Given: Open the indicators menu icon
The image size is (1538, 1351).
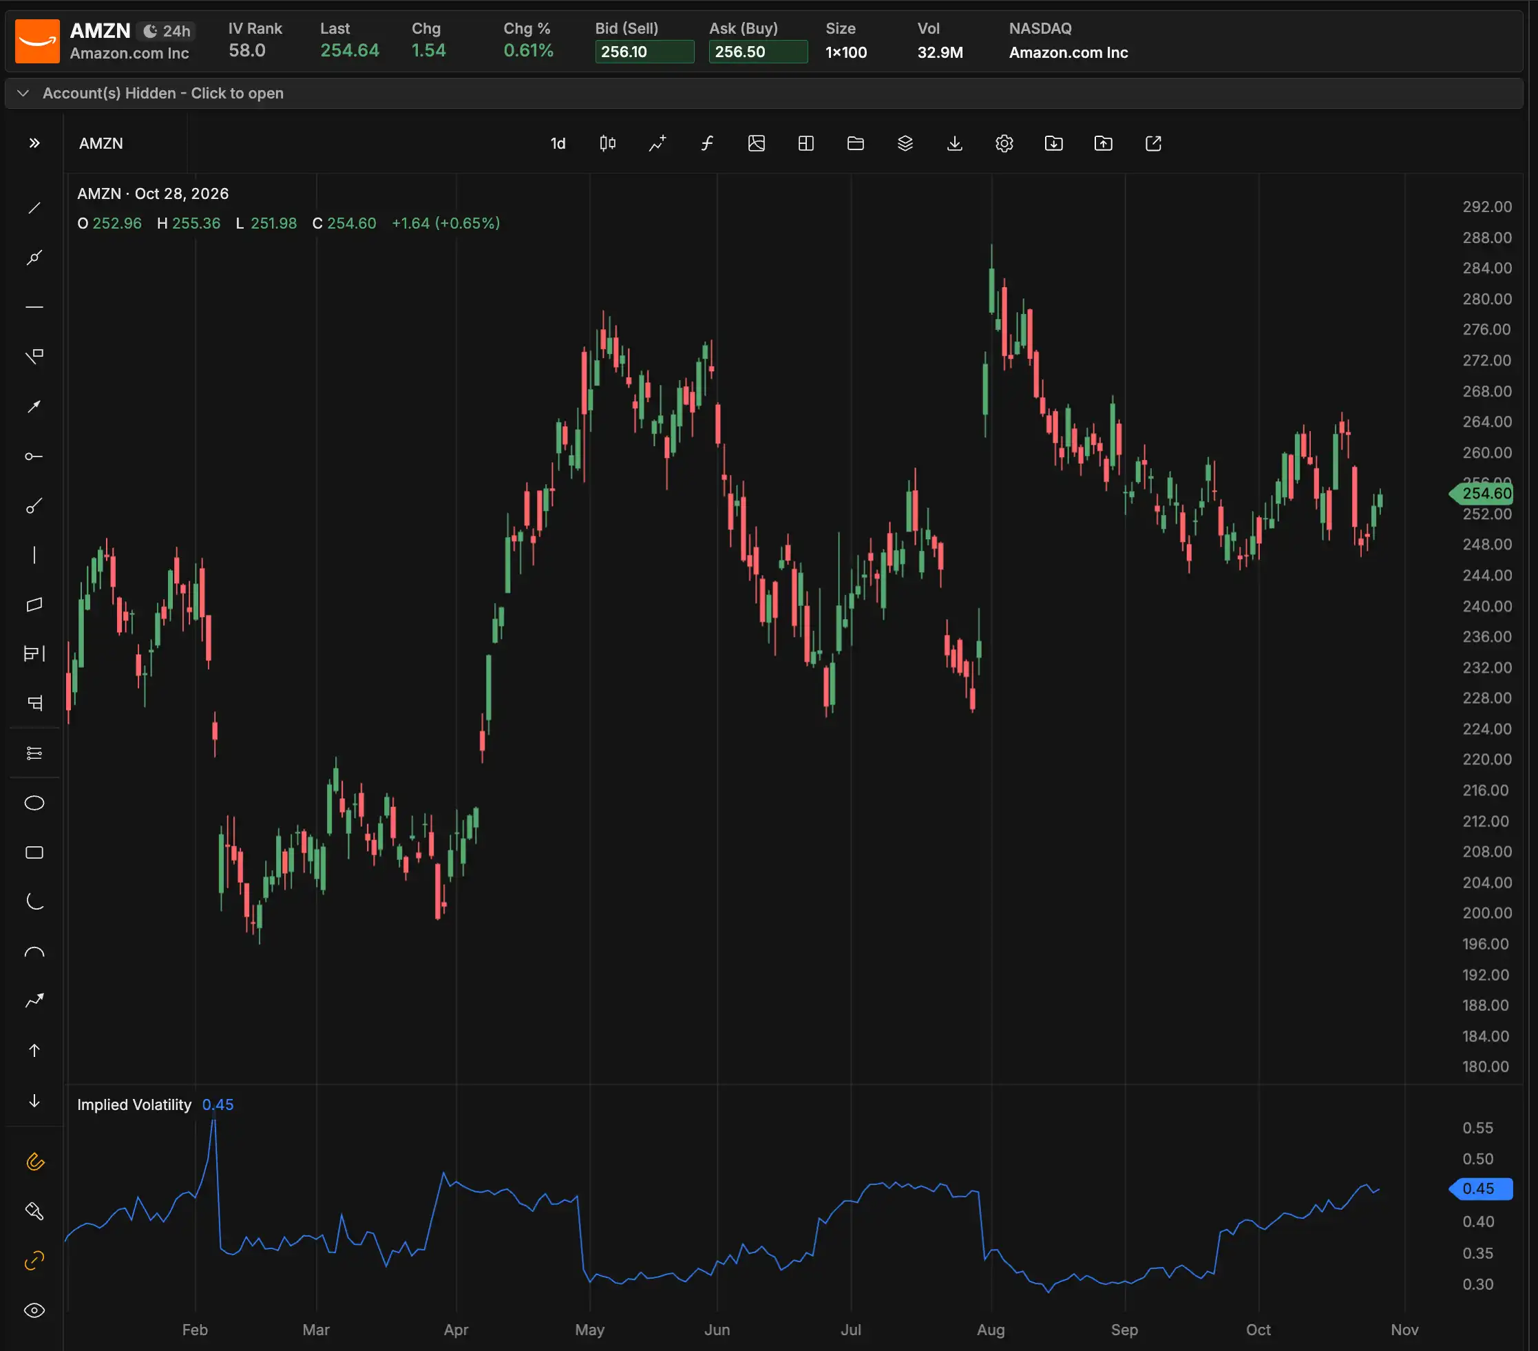Looking at the screenshot, I should 657,143.
